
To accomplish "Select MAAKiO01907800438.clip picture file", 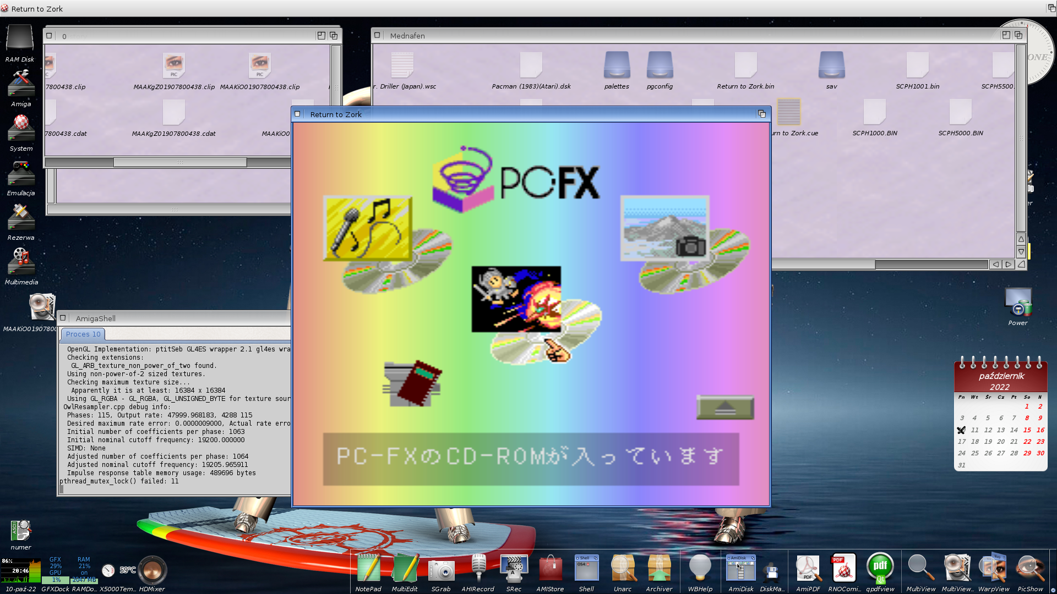I will coord(260,71).
